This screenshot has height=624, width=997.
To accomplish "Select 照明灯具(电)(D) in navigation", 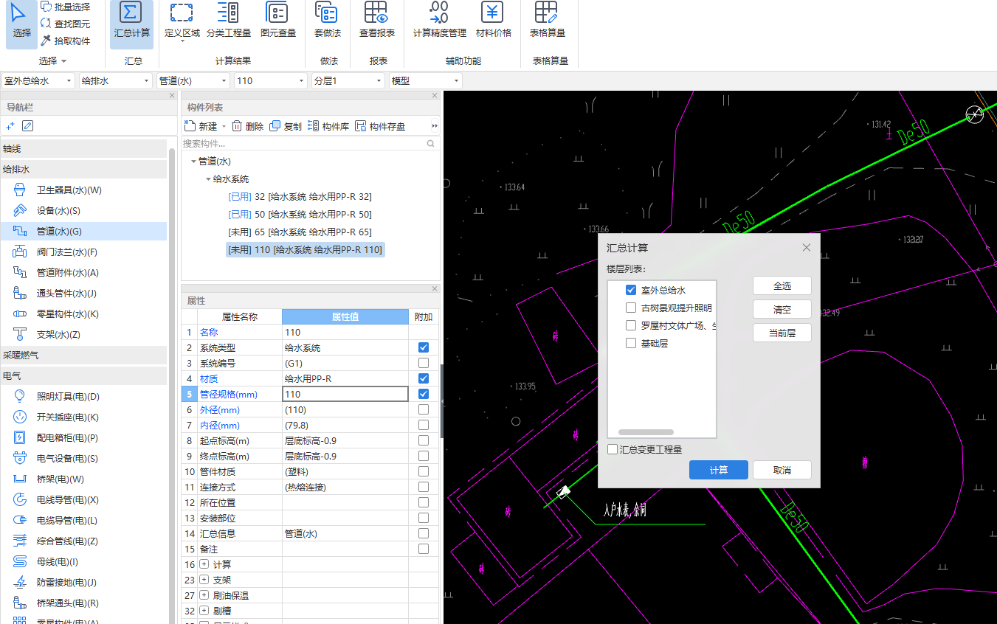I will 83,397.
